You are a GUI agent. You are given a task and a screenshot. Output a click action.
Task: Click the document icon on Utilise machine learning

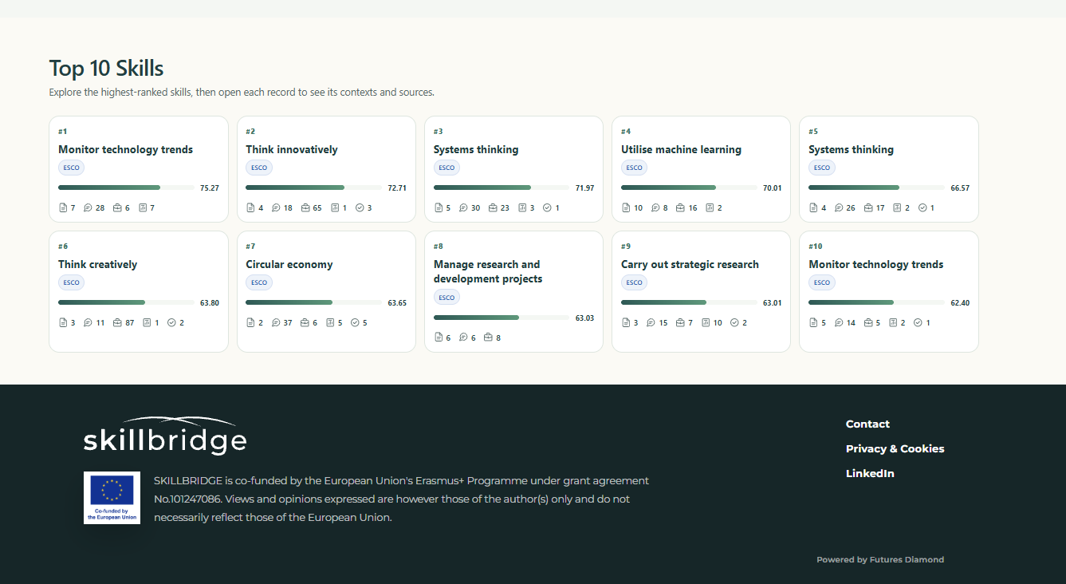pyautogui.click(x=626, y=207)
